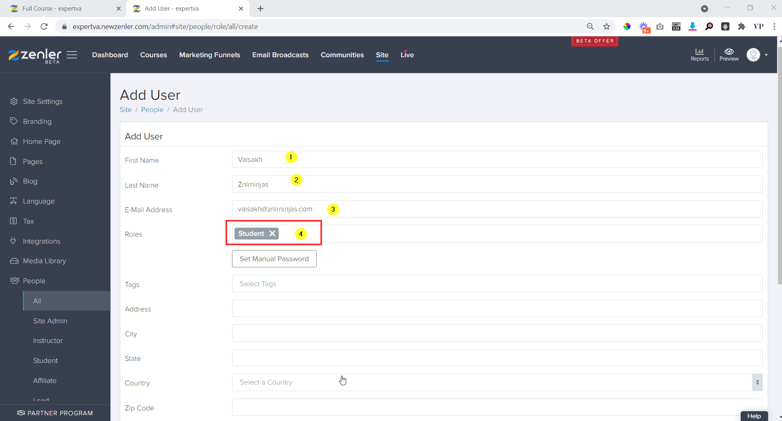
Task: Open the Email Broadcasts menu
Action: (x=280, y=55)
